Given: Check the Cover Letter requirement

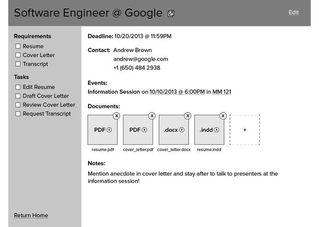Looking at the screenshot, I should click(x=18, y=55).
